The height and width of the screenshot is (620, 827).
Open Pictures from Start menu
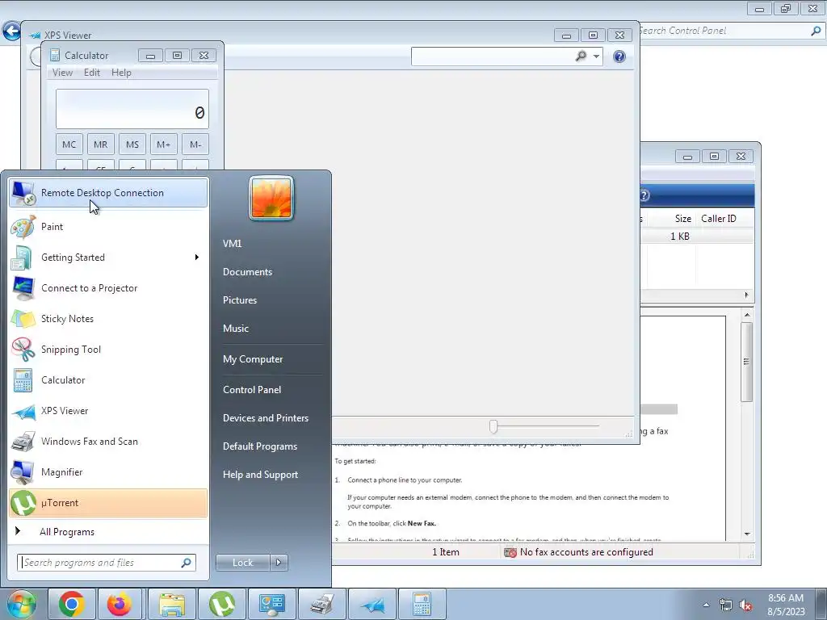click(x=240, y=300)
